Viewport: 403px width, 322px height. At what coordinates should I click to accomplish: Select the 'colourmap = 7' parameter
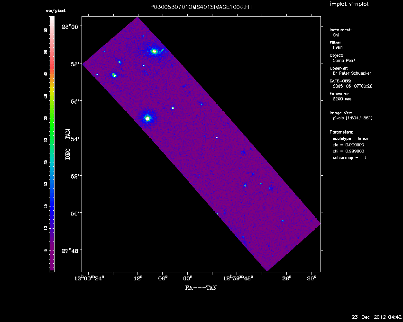pos(349,158)
